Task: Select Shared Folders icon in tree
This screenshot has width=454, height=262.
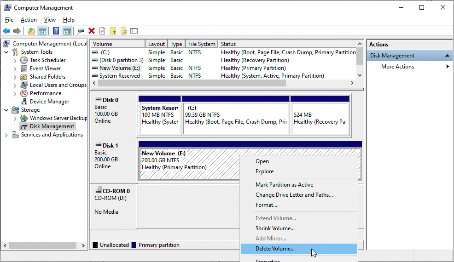Action: pyautogui.click(x=24, y=77)
